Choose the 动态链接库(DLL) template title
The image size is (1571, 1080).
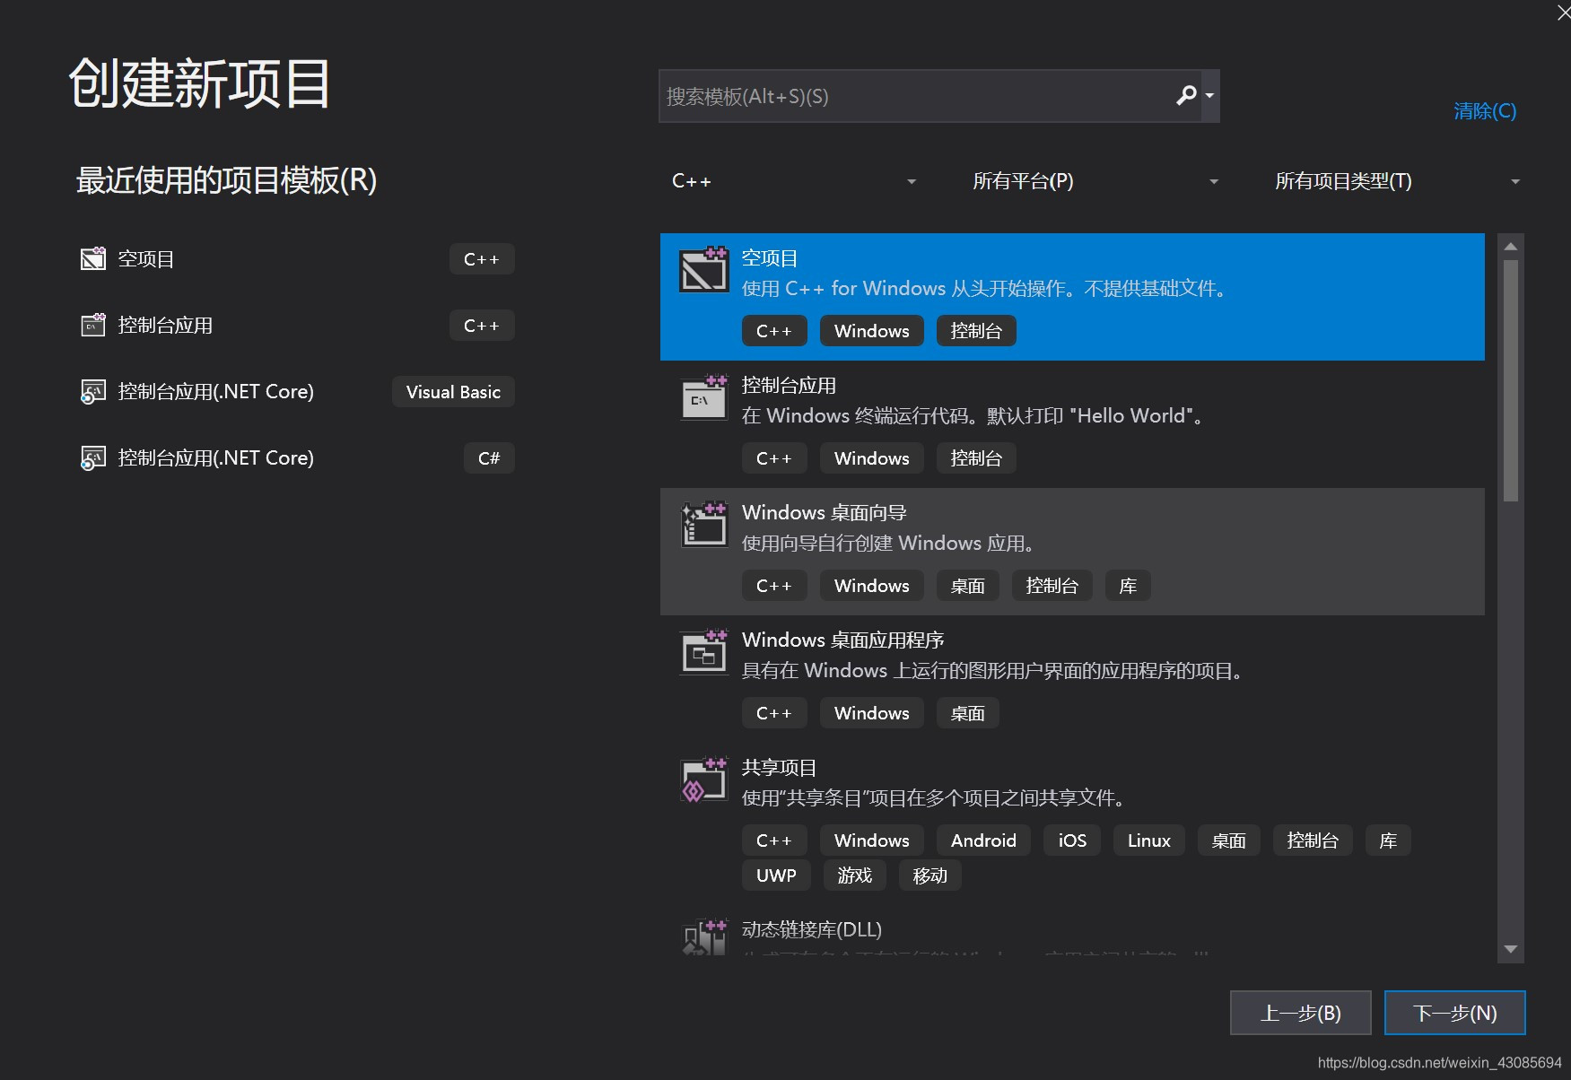click(812, 929)
